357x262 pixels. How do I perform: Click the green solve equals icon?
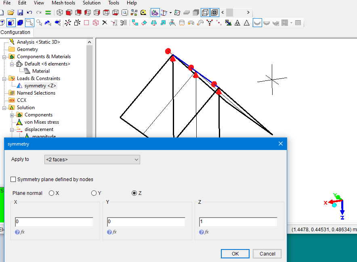[48, 13]
